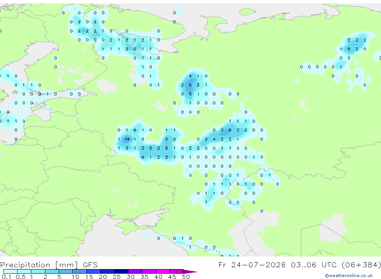This screenshot has width=381, height=279.
Task: Click the legend label 30
Action: point(130,277)
